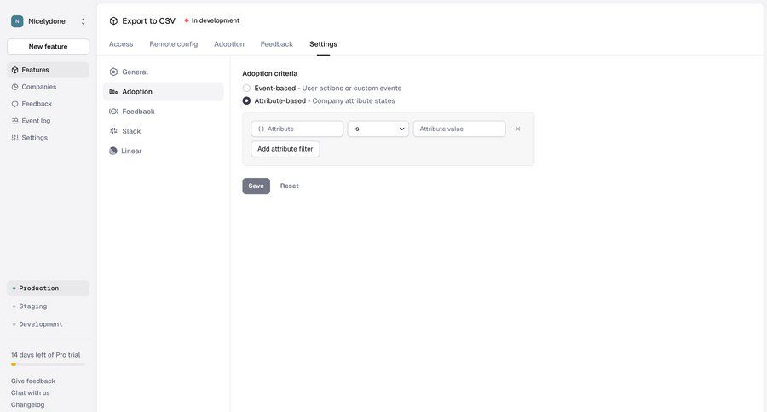Remove the attribute filter with X icon
767x412 pixels.
coord(518,129)
